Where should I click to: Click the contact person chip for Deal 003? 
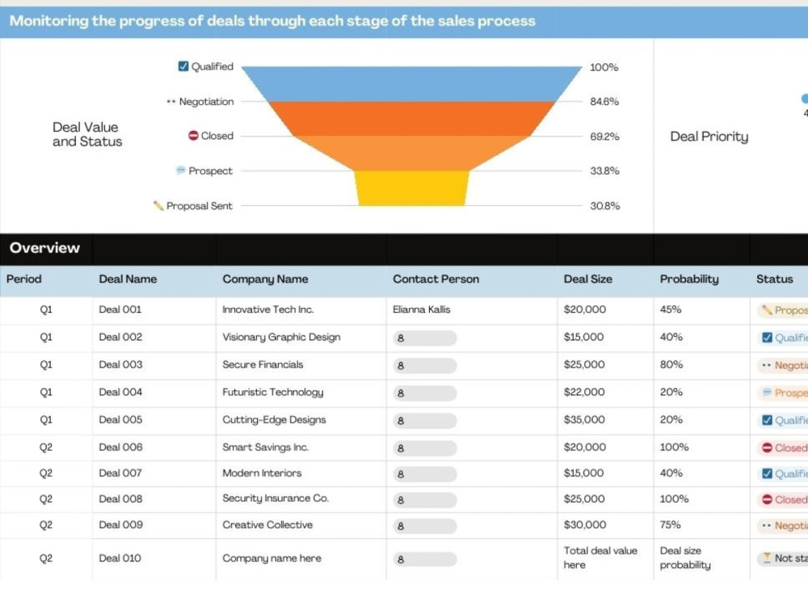(x=425, y=366)
